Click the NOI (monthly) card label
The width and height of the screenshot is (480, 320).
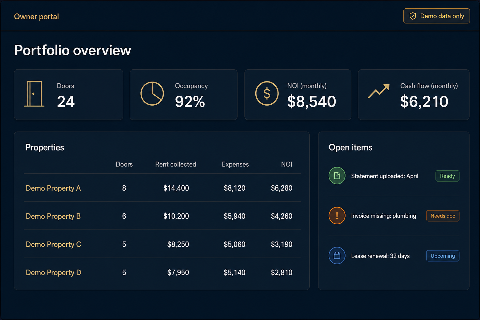(x=307, y=86)
